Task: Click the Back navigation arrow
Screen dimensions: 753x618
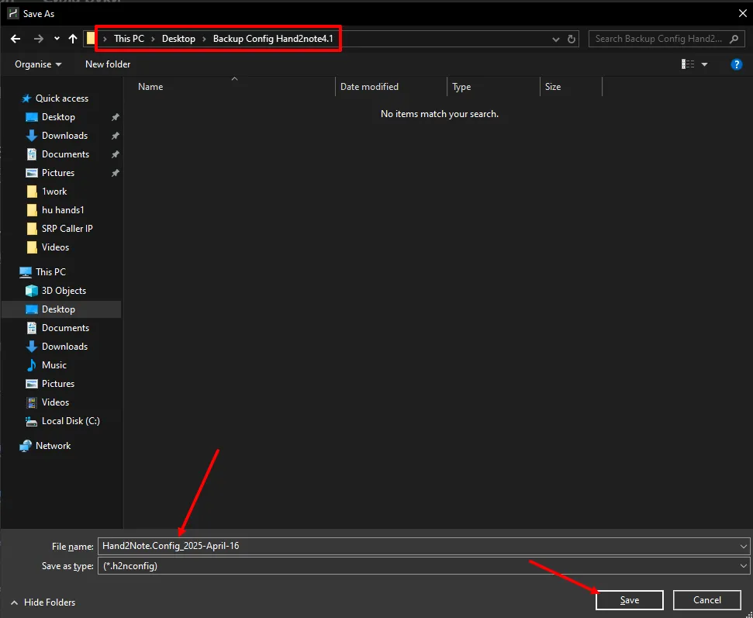Action: 15,39
